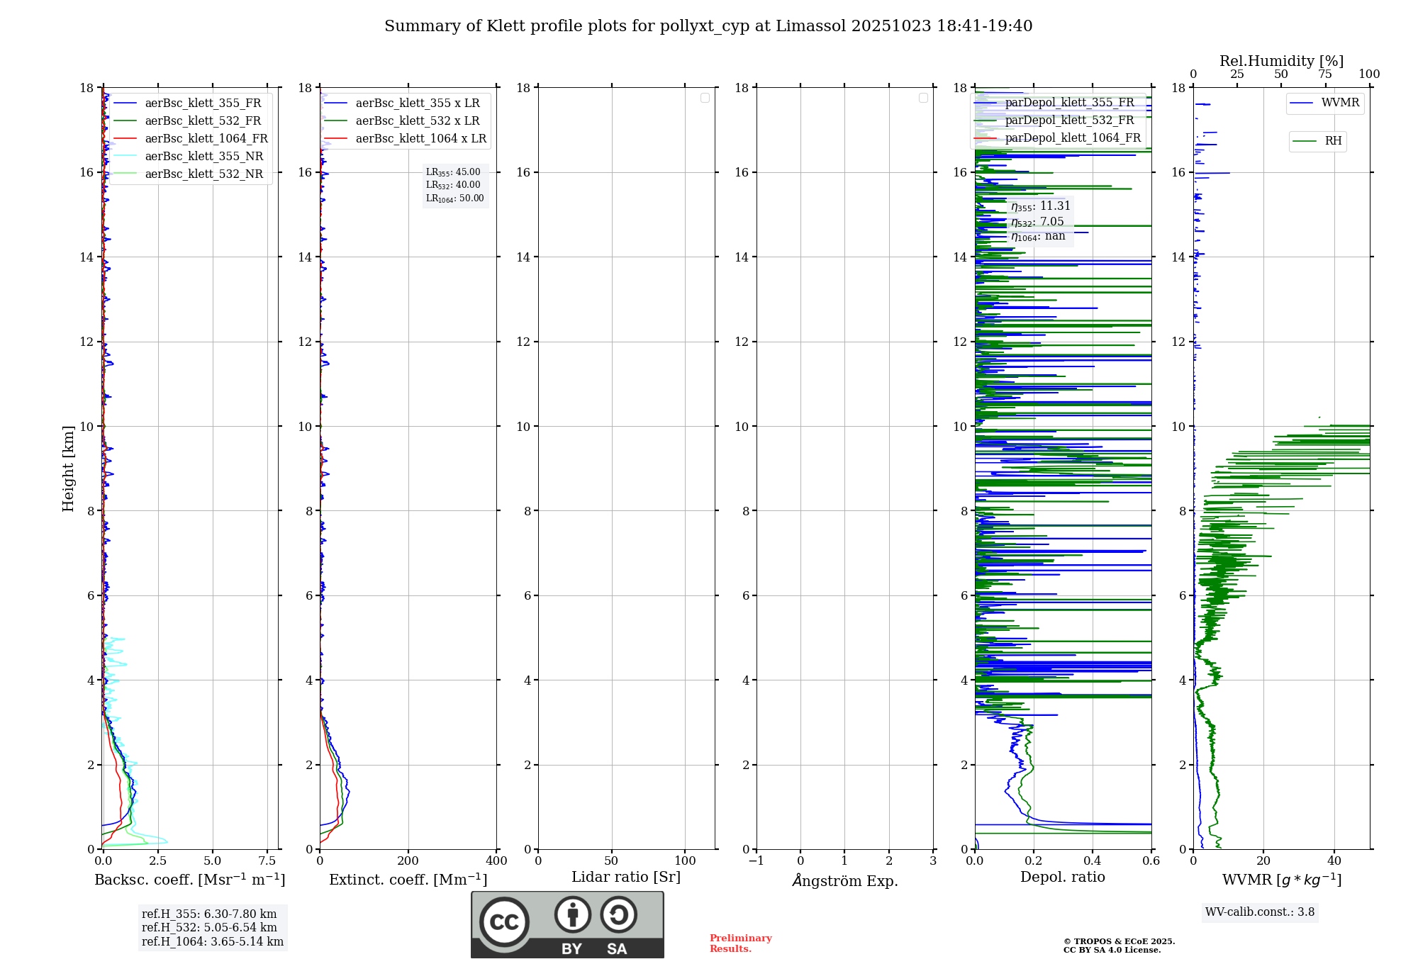Click the WV-calib.const. 3.8 label
Image resolution: width=1418 pixels, height=964 pixels.
coord(1259,912)
